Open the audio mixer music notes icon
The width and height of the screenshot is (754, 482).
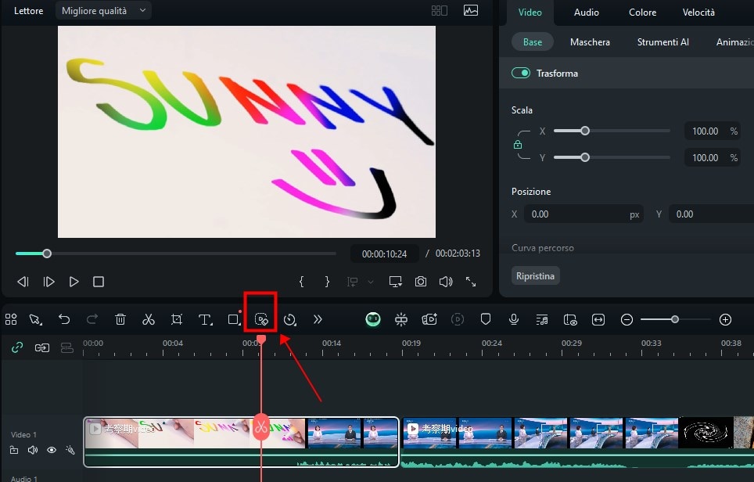542,319
